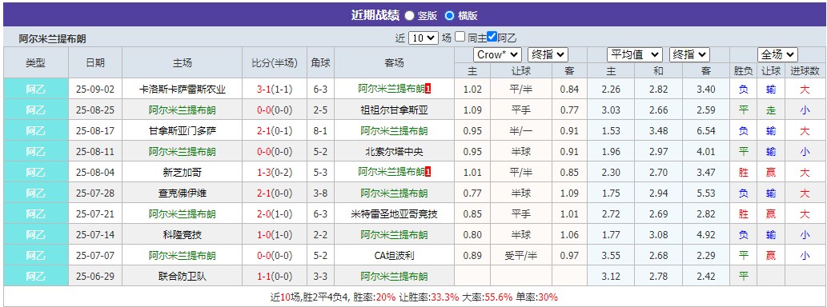The image size is (827, 307).
Task: Click handicap 半/一 in 25-08-17 row
Action: [x=521, y=130]
